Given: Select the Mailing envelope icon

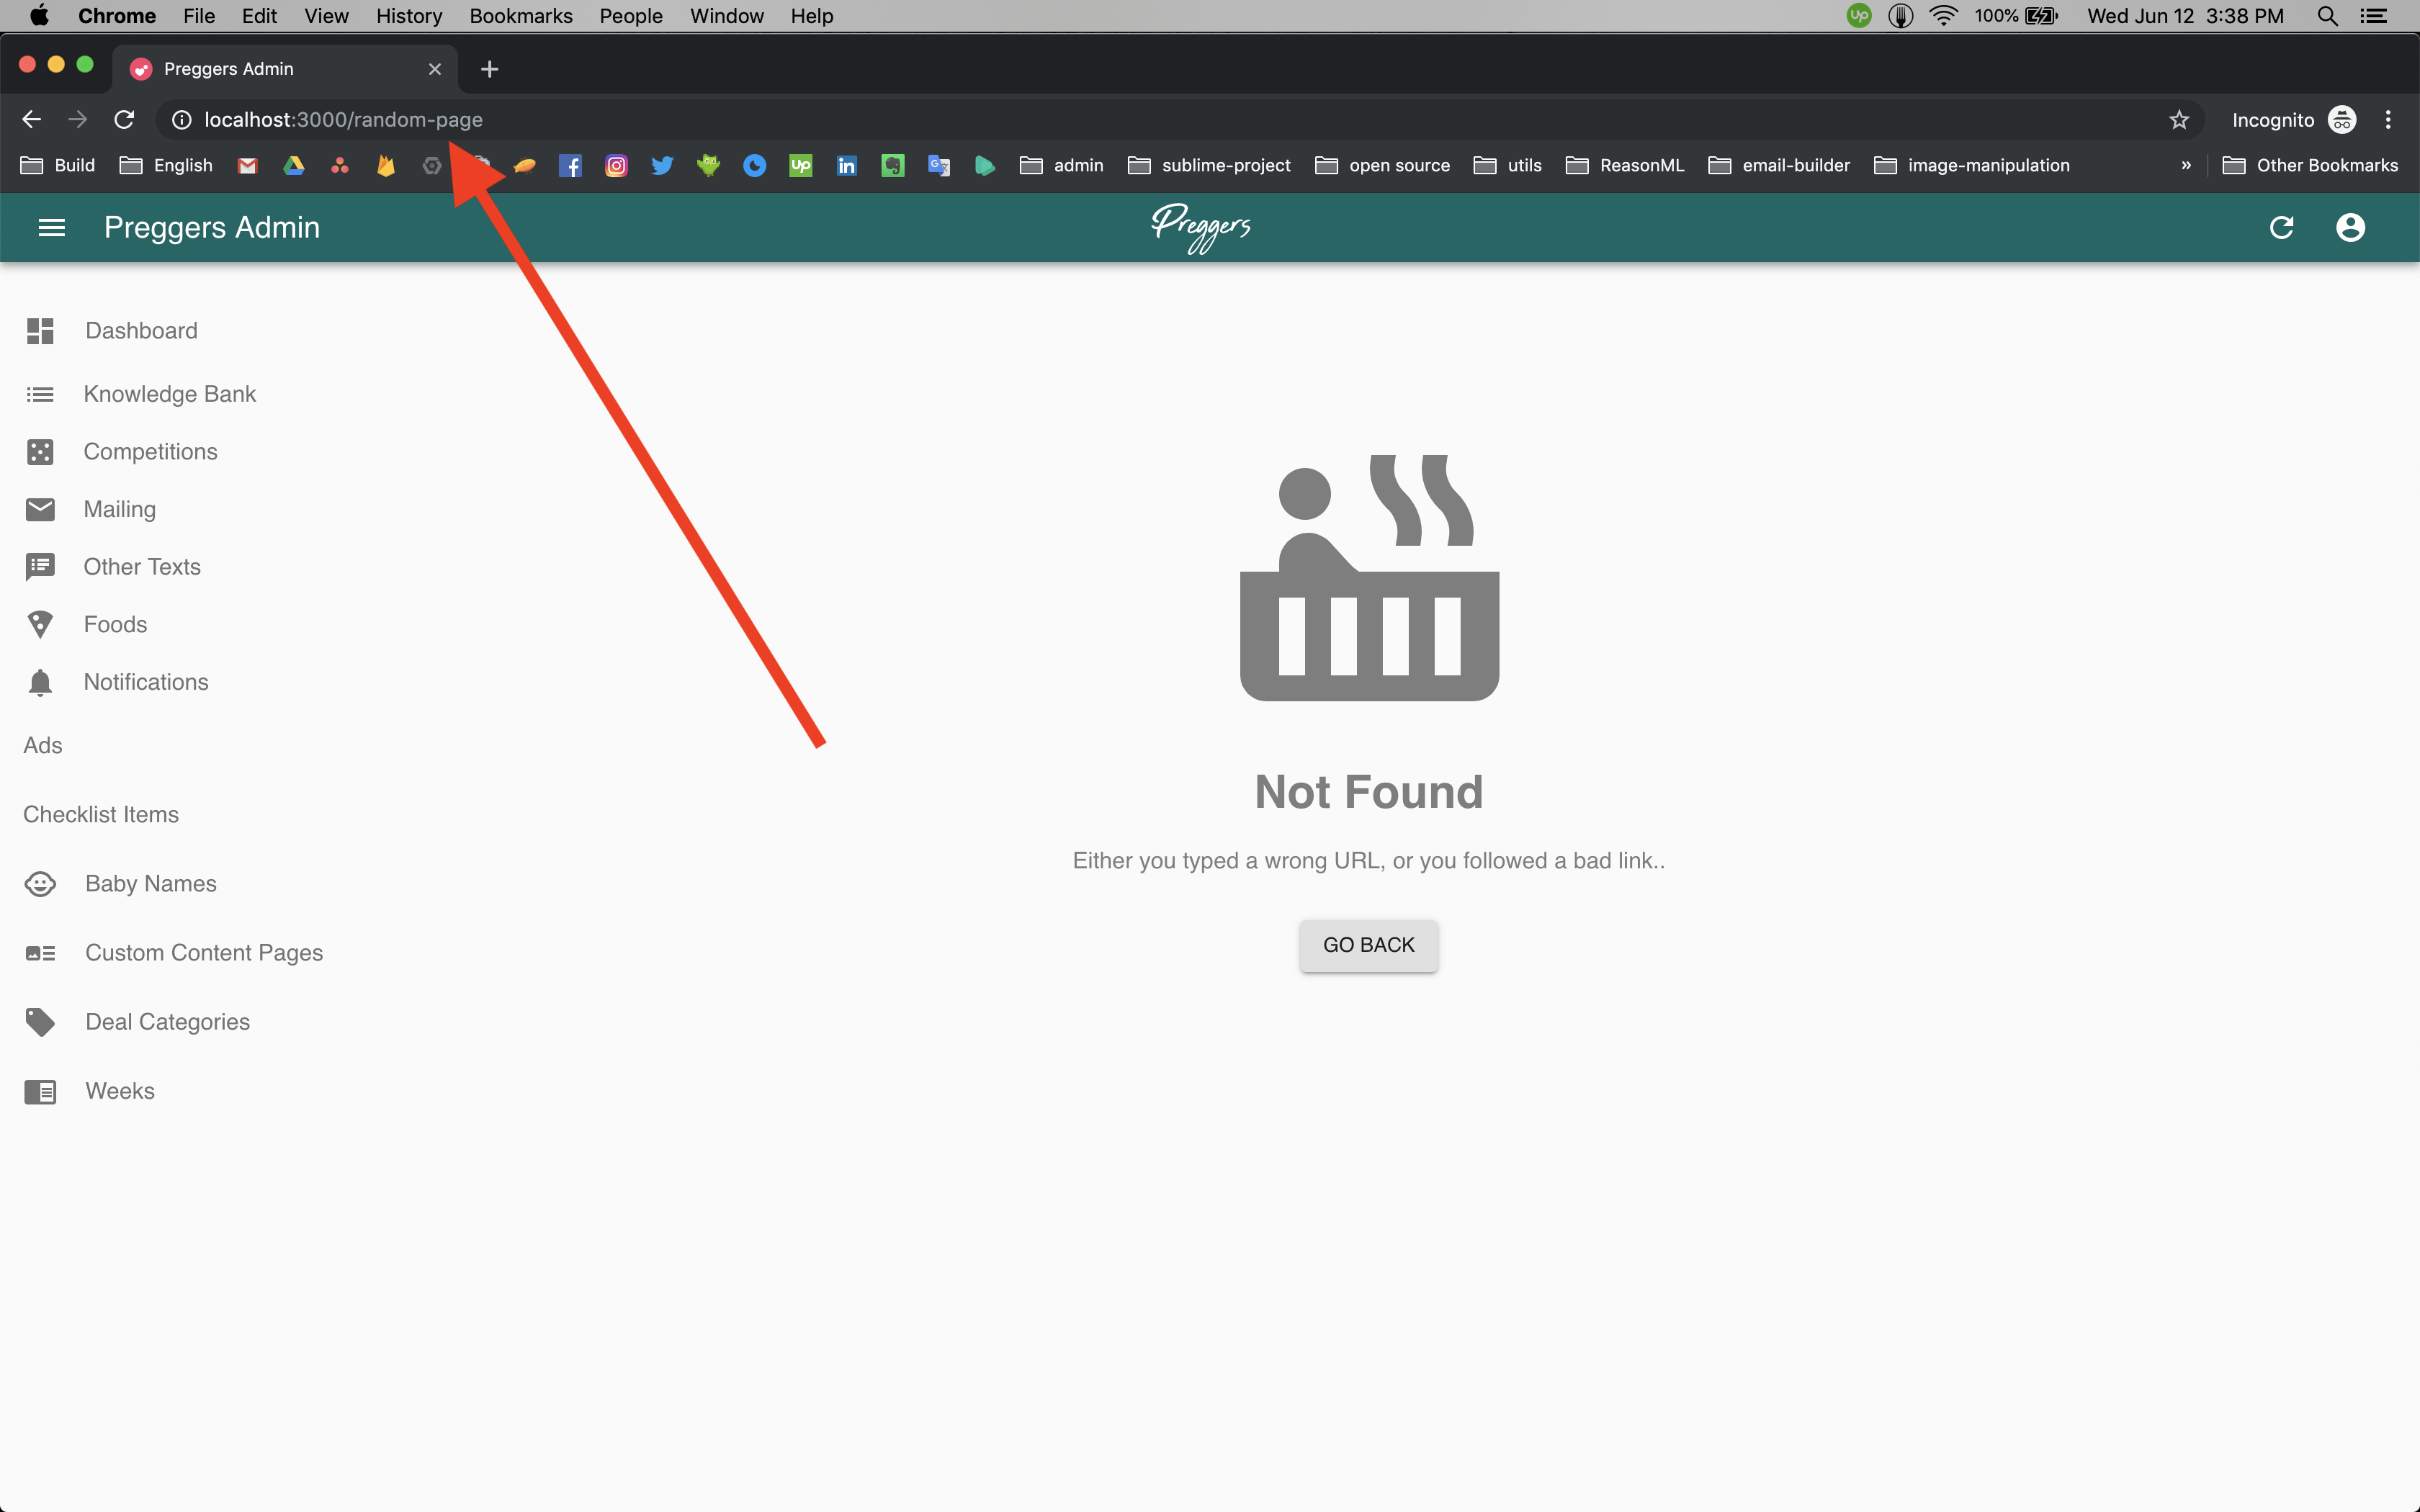Looking at the screenshot, I should click(39, 509).
